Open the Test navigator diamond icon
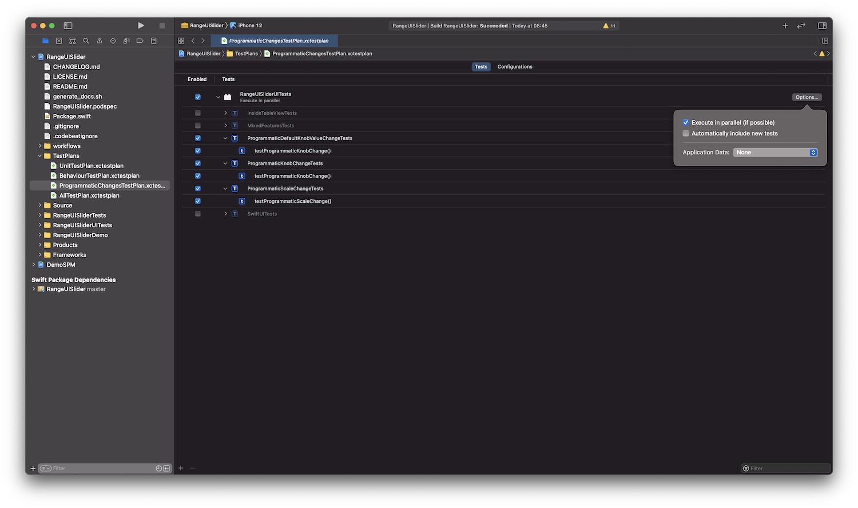This screenshot has width=858, height=508. (113, 41)
